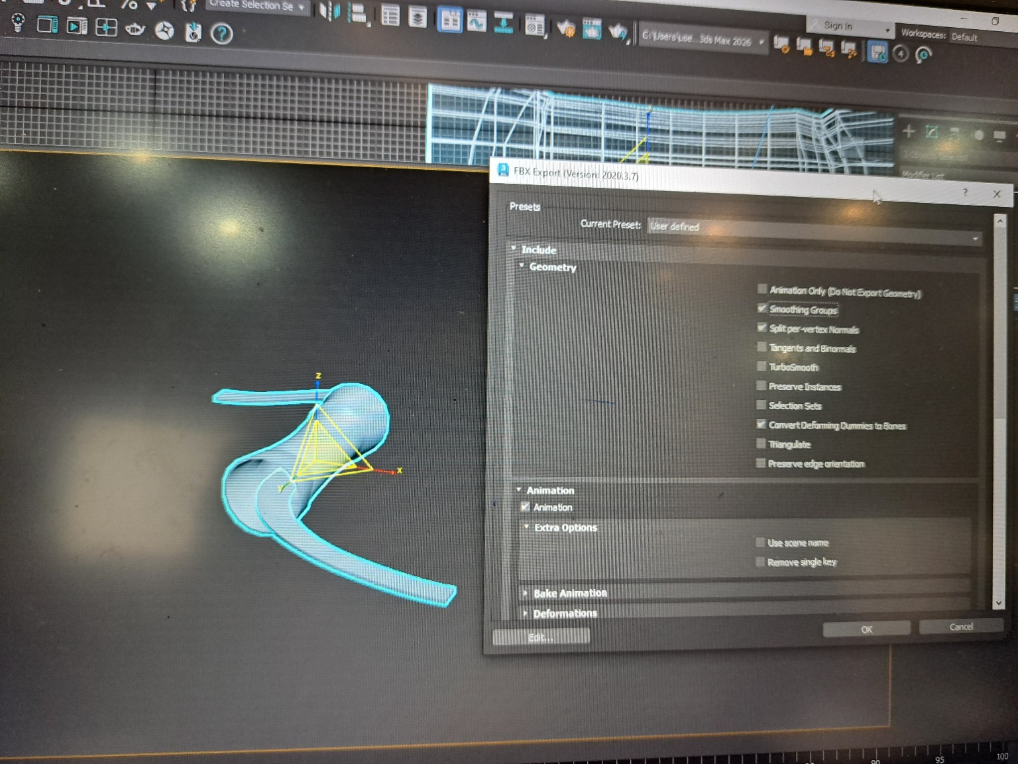1018x764 pixels.
Task: Enable Tangents and Binormals option
Action: 762,347
